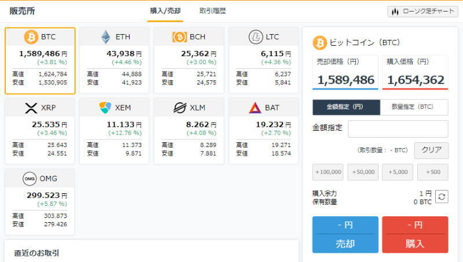Image resolution: width=463 pixels, height=262 pixels.
Task: Click the ETH Ethereum diamond icon
Action: [x=105, y=37]
